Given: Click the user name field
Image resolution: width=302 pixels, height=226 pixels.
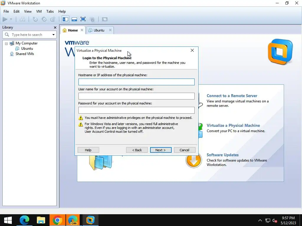Looking at the screenshot, I should point(136,96).
